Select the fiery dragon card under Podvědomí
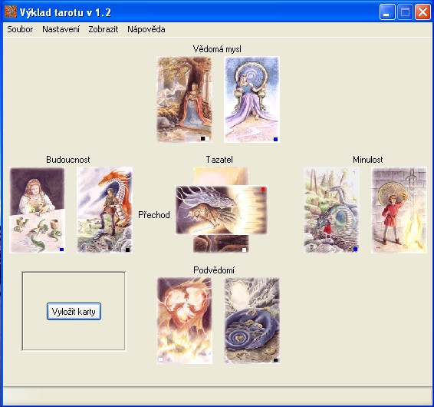Image resolution: width=434 pixels, height=407 pixels. 184,320
